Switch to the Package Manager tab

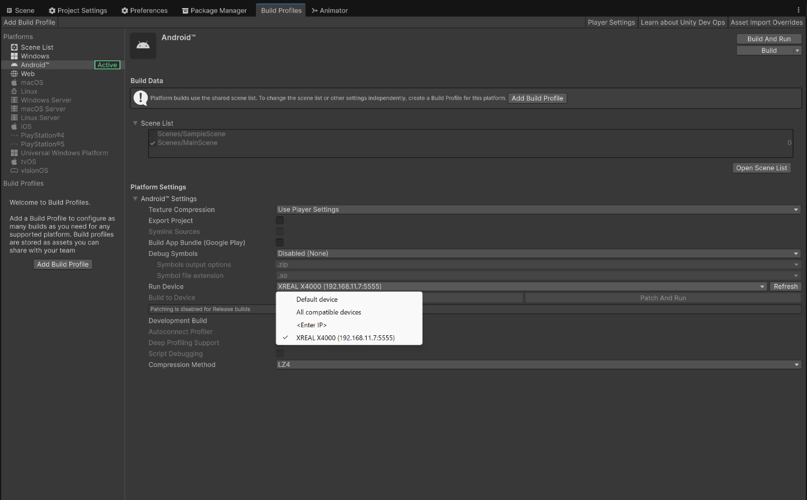point(214,10)
